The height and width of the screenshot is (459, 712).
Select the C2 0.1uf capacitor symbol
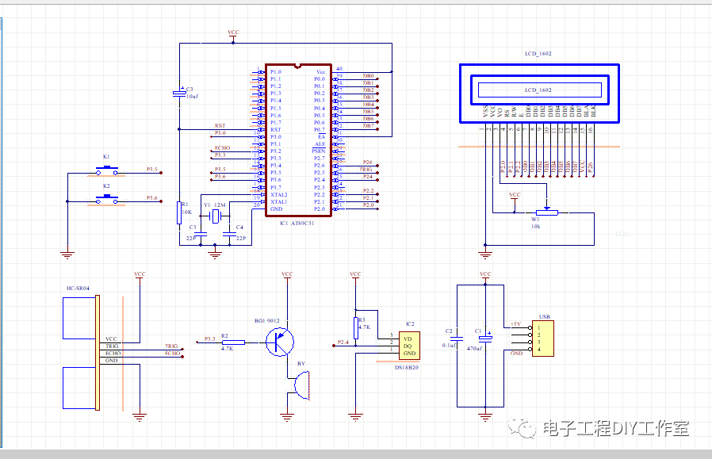point(457,339)
